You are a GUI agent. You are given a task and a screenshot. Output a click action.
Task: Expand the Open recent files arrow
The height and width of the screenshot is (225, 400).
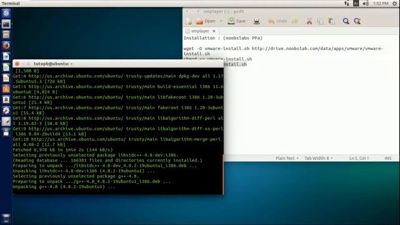[x=221, y=21]
